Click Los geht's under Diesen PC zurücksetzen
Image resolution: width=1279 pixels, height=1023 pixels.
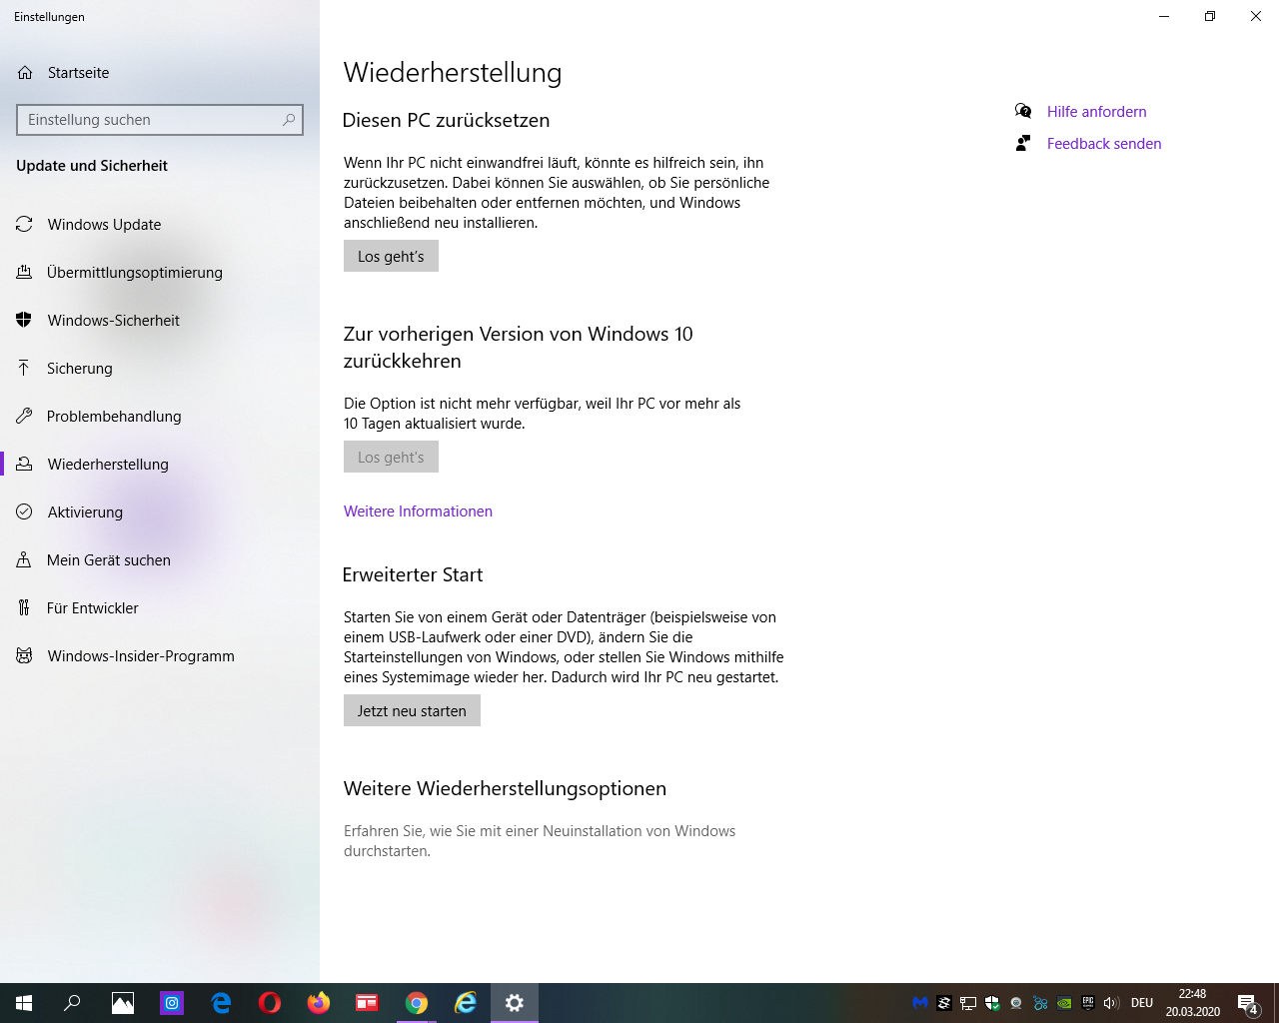391,256
